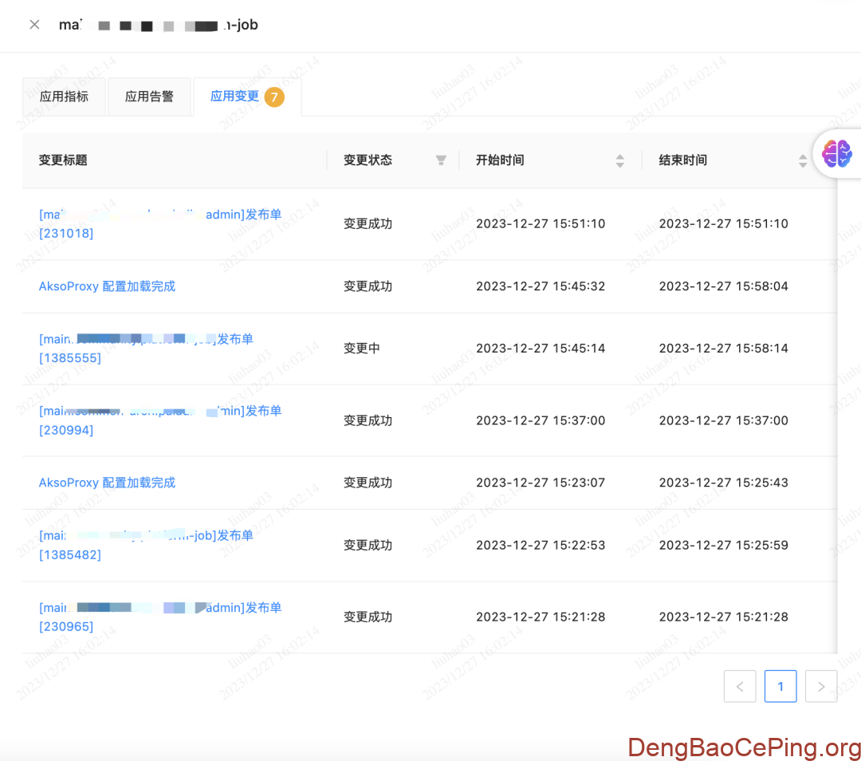This screenshot has width=861, height=761.
Task: Go to previous page with left arrow
Action: pyautogui.click(x=740, y=686)
